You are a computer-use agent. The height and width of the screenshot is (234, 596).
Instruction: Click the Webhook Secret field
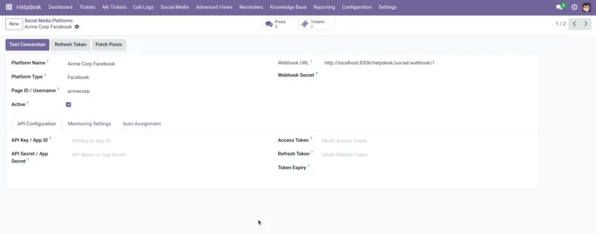point(428,75)
